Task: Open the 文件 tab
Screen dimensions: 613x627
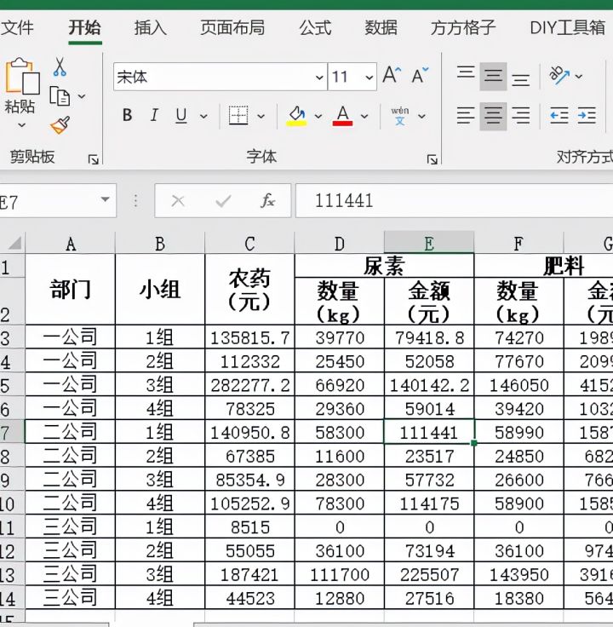Action: [x=17, y=27]
